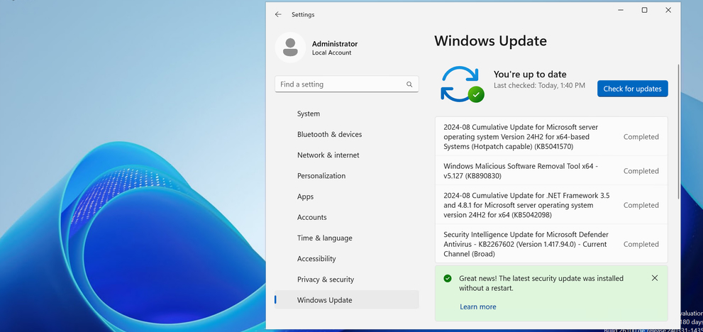Click the green checkmark in the news banner
The height and width of the screenshot is (332, 703).
point(448,279)
